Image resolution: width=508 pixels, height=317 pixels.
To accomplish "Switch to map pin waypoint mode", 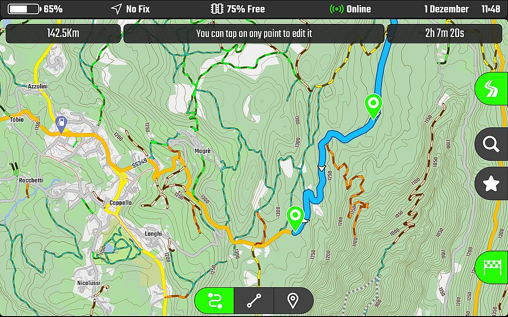I will click(293, 300).
